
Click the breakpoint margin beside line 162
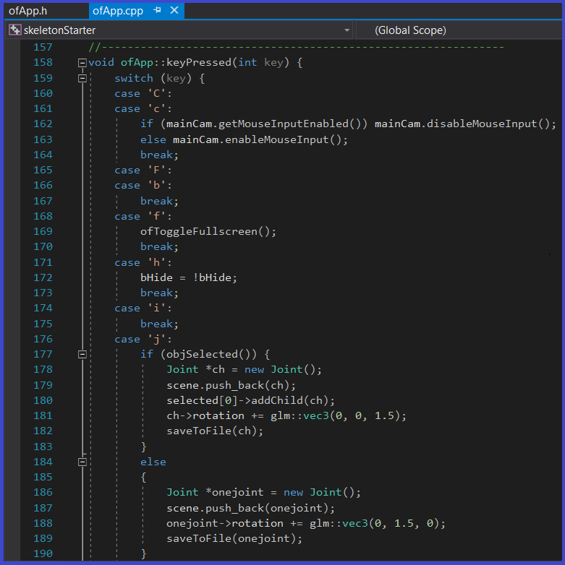(12, 124)
